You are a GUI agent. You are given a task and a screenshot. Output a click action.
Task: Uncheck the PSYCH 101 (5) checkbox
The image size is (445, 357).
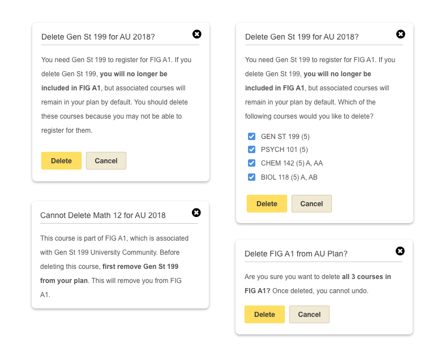[251, 150]
